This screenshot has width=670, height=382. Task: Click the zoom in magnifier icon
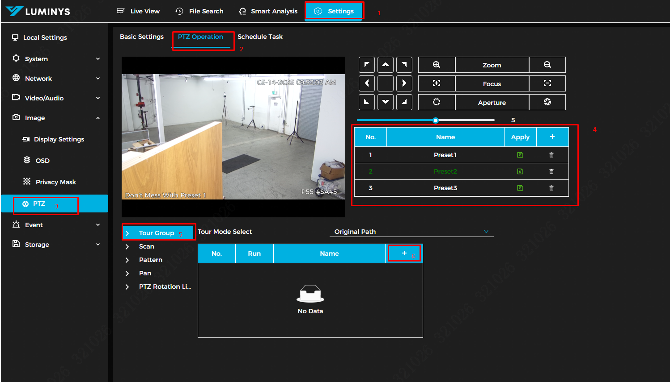[437, 65]
